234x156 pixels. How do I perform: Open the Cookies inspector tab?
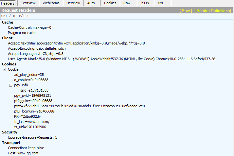(110, 3)
